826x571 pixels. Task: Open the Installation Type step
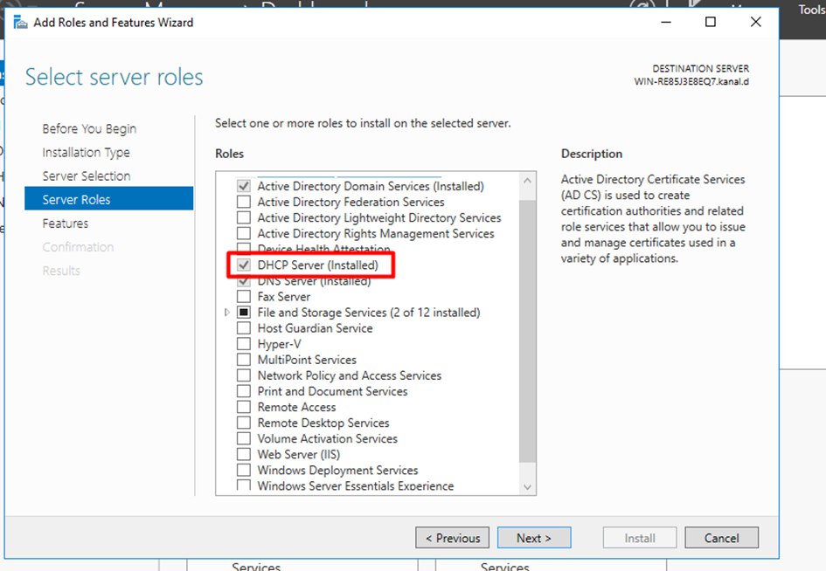(x=86, y=153)
